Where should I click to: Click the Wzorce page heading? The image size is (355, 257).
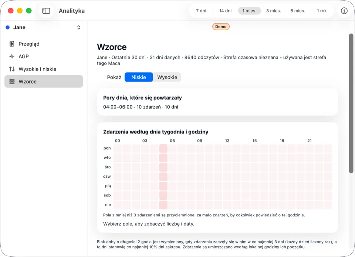tap(112, 47)
